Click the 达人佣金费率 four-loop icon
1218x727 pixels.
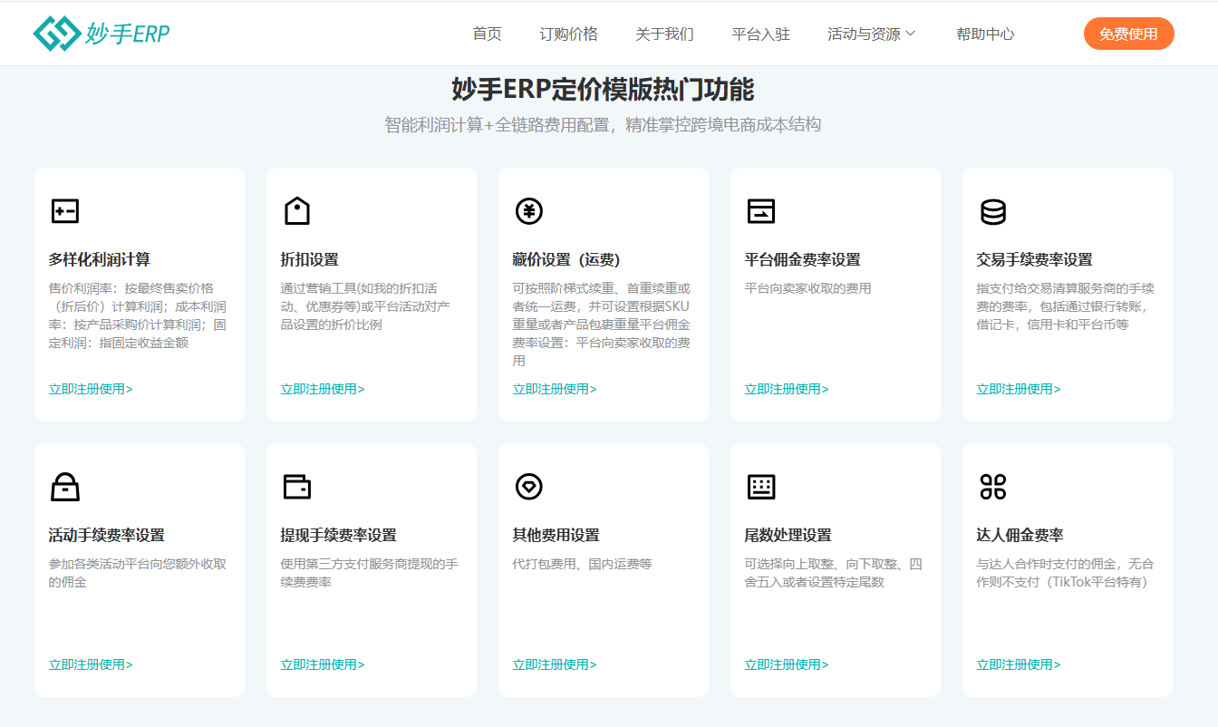tap(993, 487)
